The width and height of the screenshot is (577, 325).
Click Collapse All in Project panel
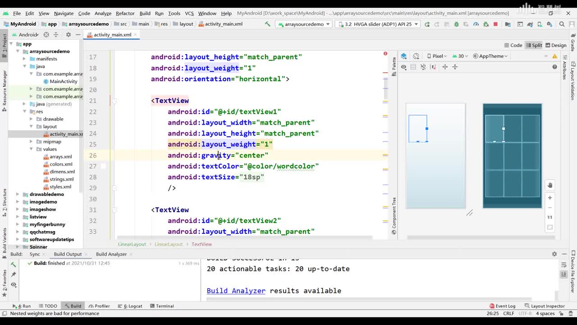[x=56, y=34]
